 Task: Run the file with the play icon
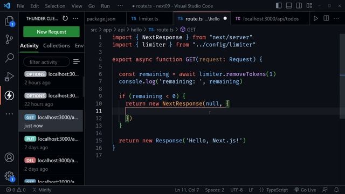click(x=316, y=18)
